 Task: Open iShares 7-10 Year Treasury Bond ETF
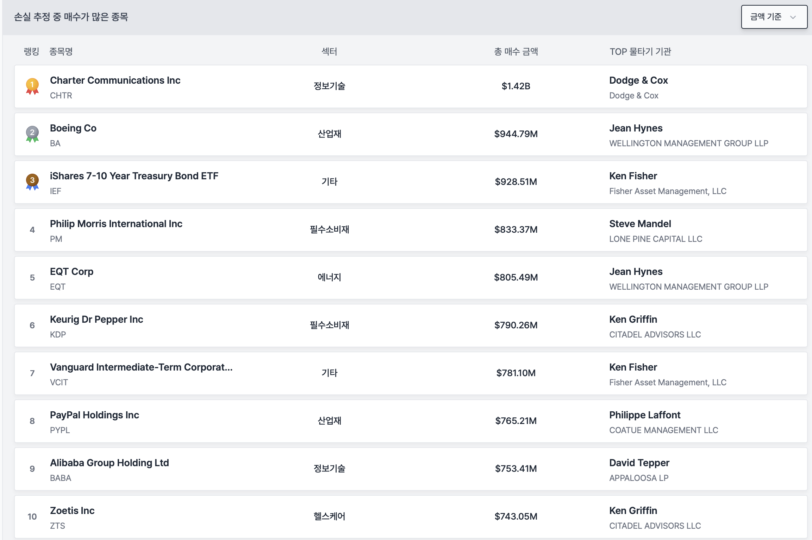[134, 176]
